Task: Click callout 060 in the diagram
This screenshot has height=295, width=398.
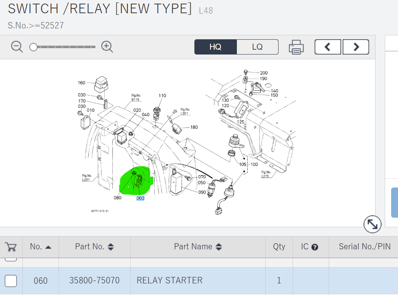Action: coord(140,198)
